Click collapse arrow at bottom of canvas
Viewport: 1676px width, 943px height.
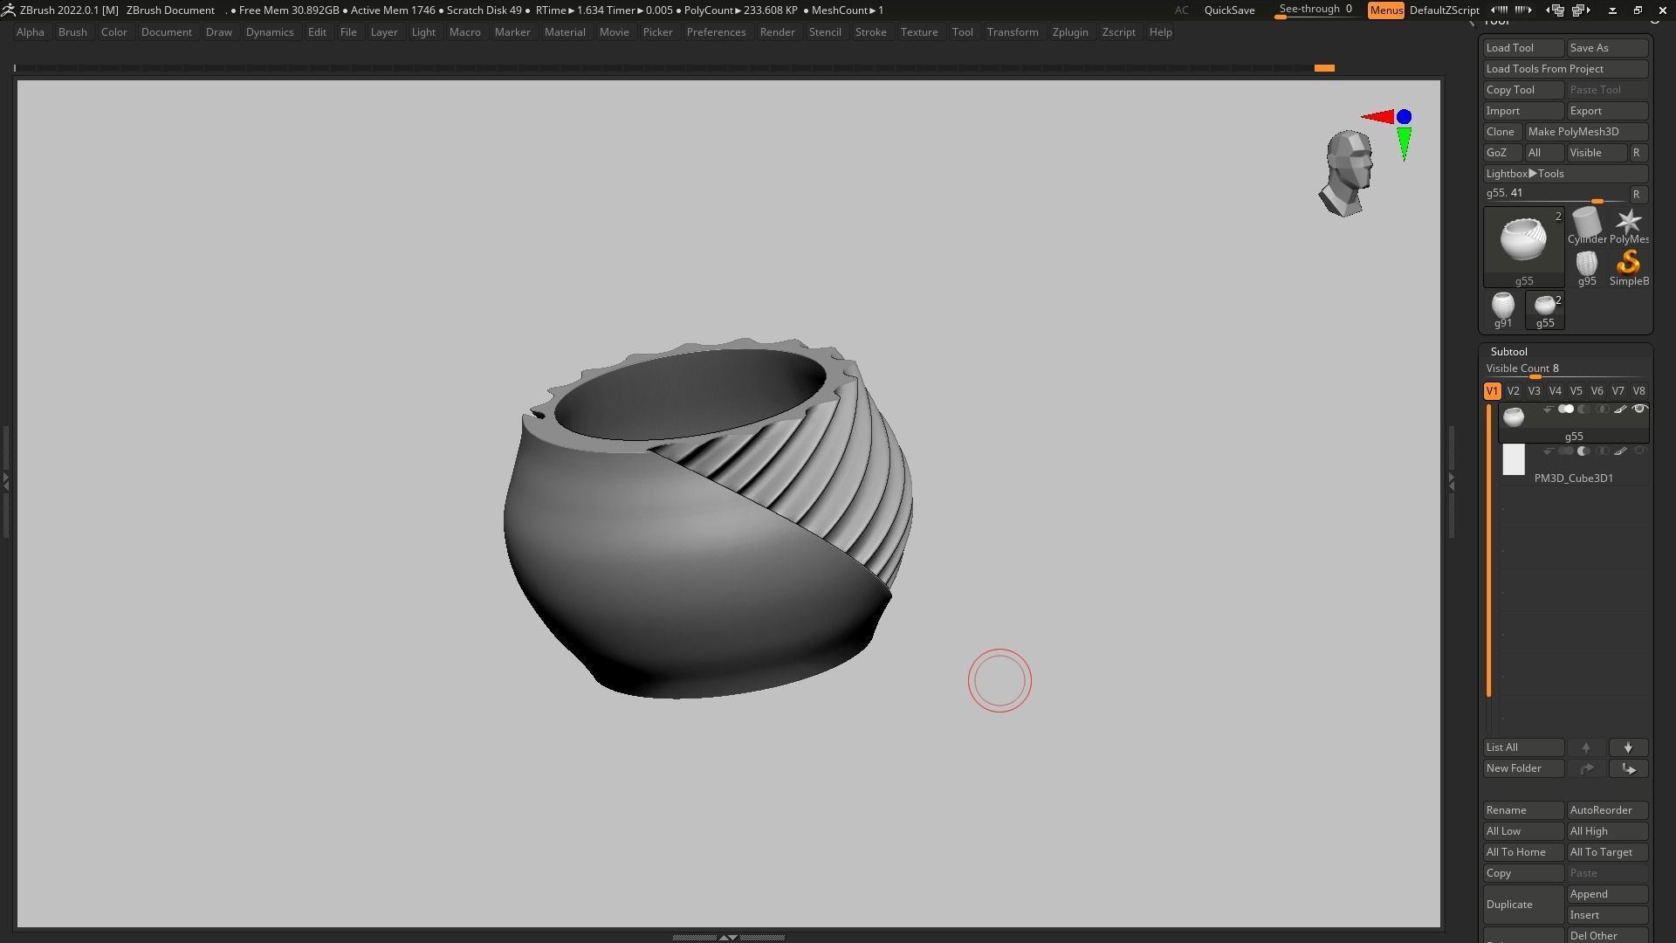tap(728, 937)
